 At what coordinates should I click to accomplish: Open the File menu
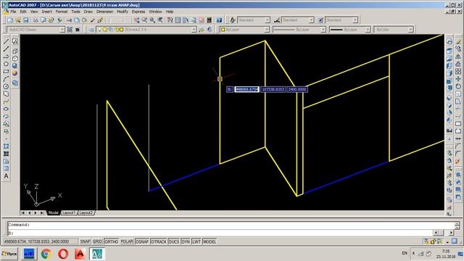13,12
